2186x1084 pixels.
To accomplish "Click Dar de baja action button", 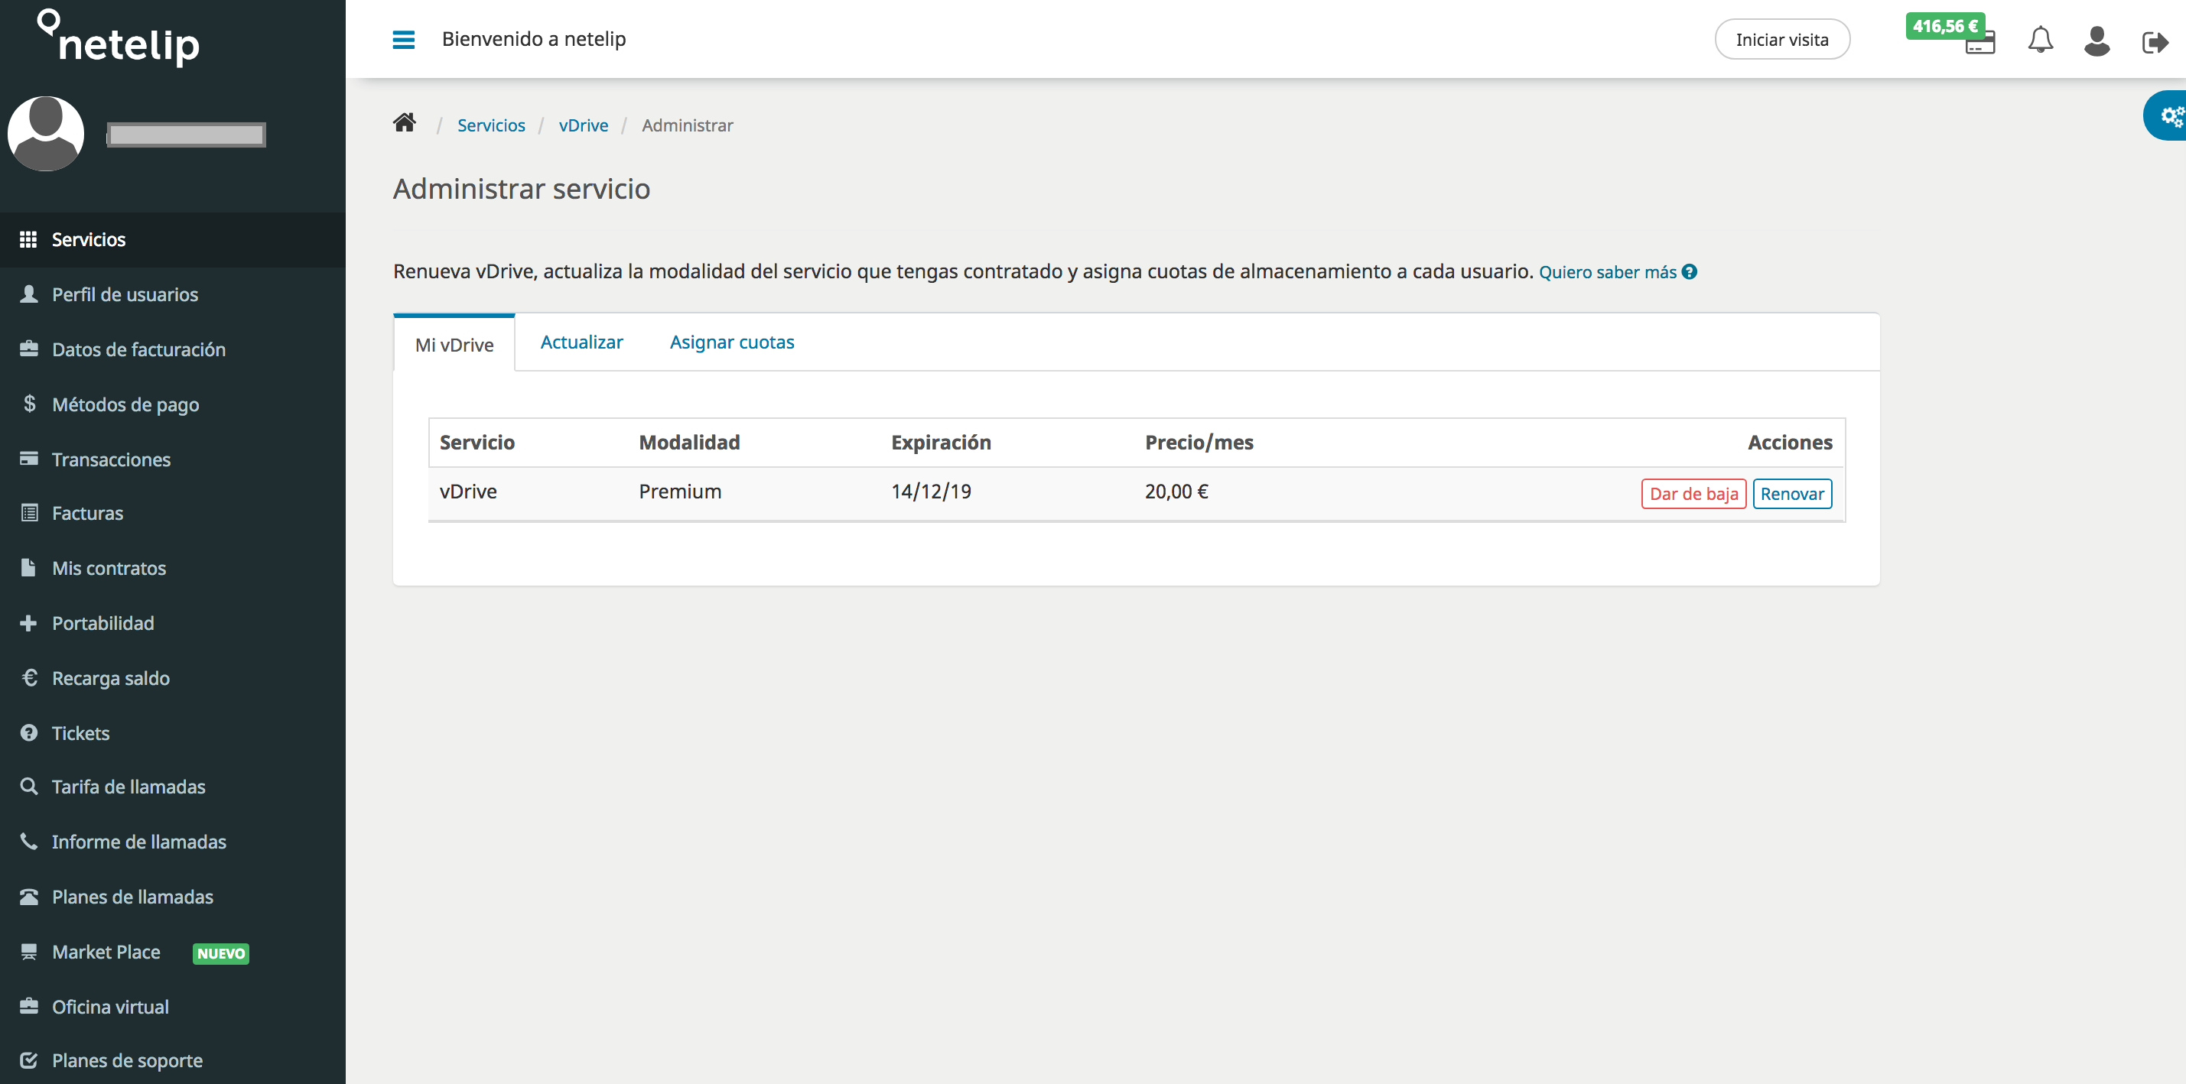I will [1691, 493].
